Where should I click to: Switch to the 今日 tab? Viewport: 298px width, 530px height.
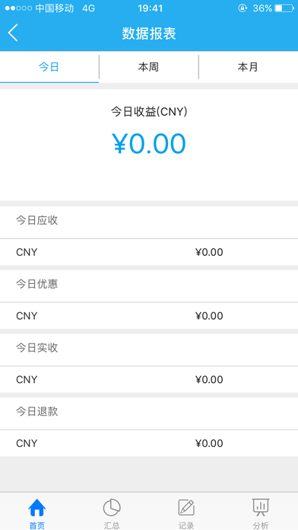[49, 67]
